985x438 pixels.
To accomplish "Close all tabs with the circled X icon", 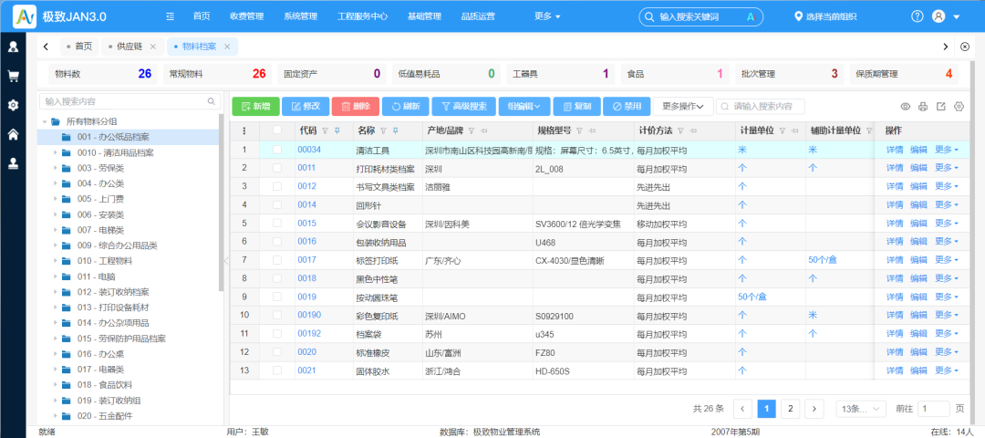I will (x=966, y=47).
